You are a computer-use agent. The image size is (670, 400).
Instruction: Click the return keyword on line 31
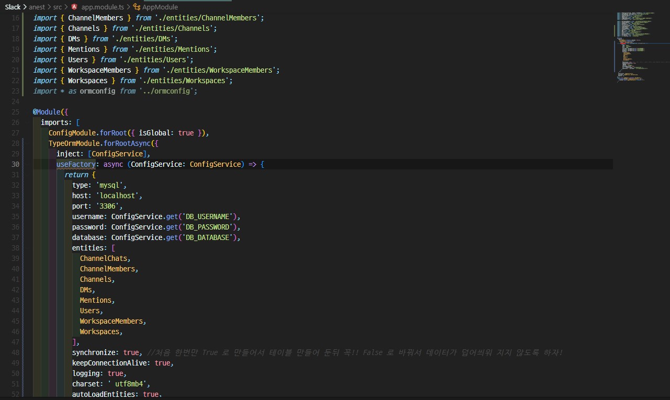[x=76, y=175]
